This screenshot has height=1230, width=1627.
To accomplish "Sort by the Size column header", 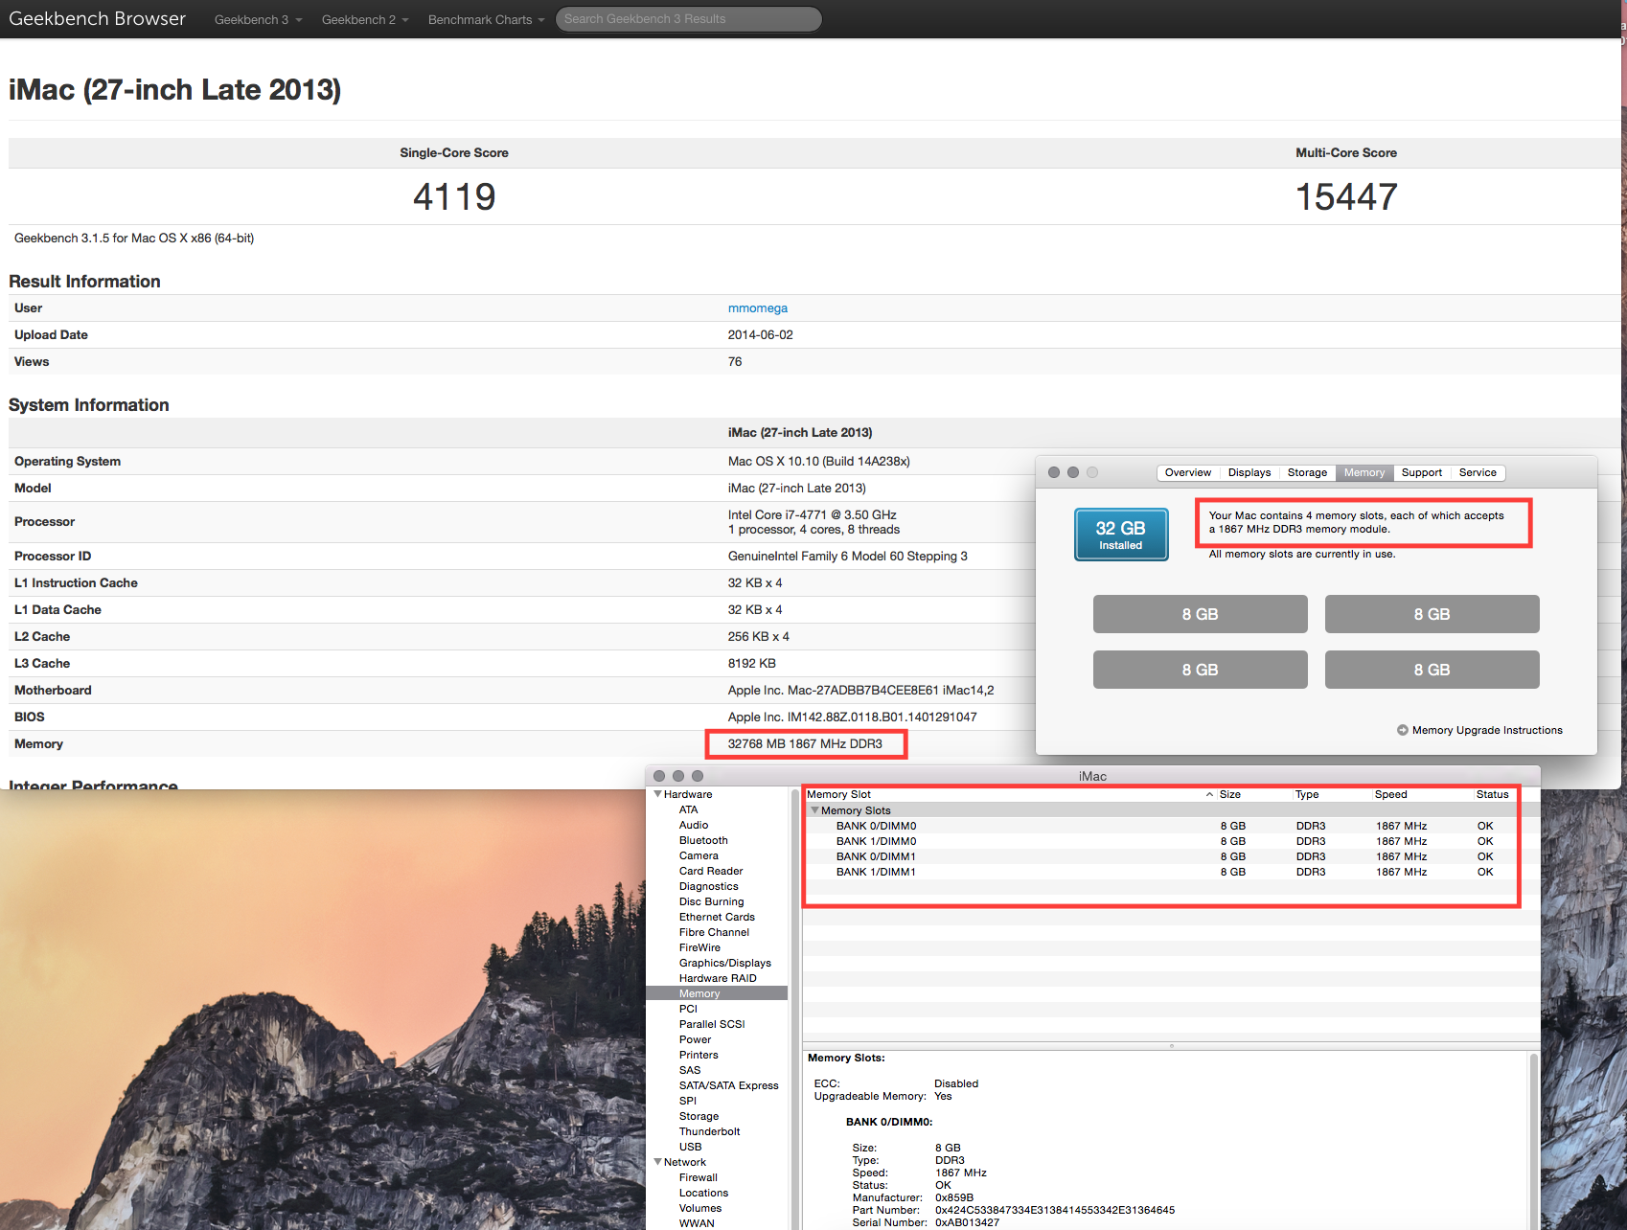I will (1253, 794).
